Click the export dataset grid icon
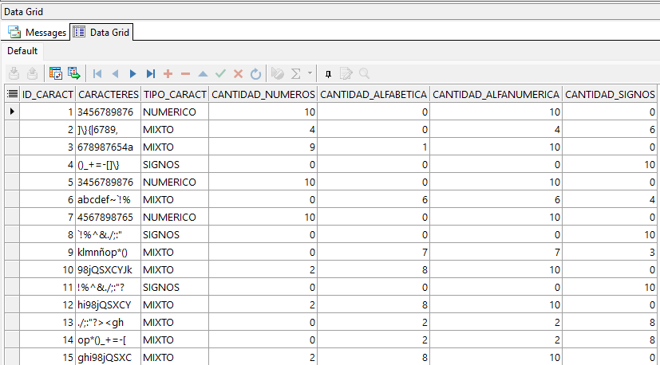Image resolution: width=660 pixels, height=365 pixels. coord(73,73)
